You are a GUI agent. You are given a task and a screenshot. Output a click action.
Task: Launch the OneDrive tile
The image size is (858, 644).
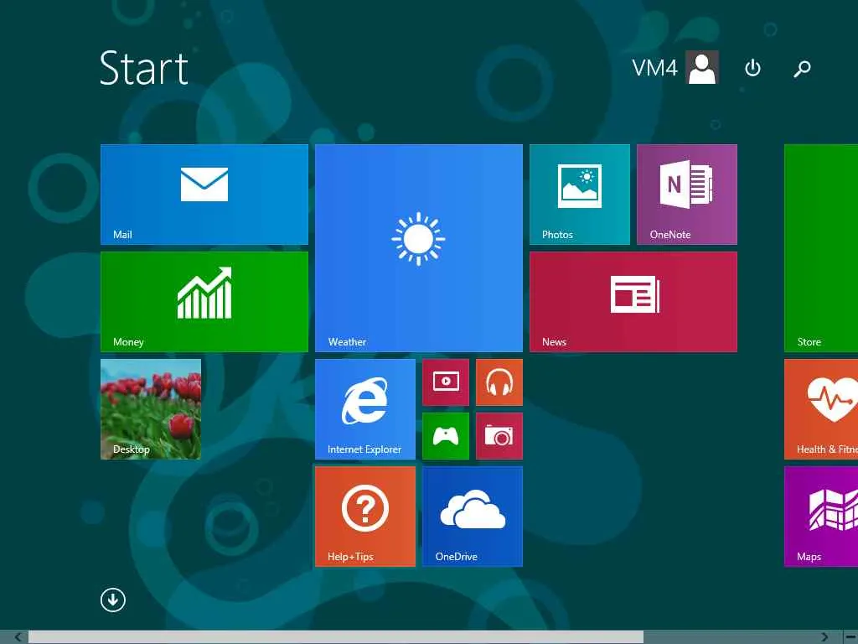pyautogui.click(x=473, y=517)
